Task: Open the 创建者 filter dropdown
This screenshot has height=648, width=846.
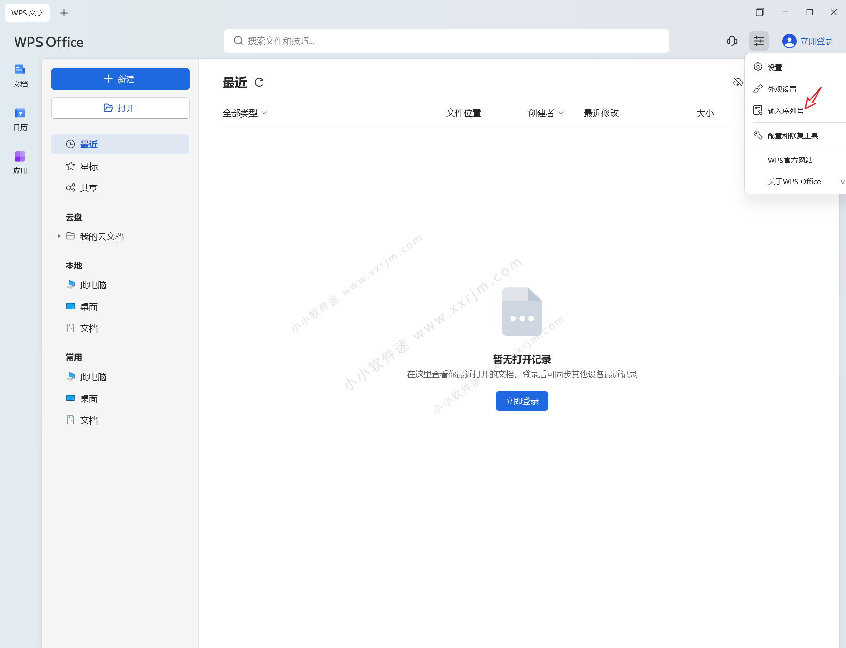Action: (x=546, y=113)
